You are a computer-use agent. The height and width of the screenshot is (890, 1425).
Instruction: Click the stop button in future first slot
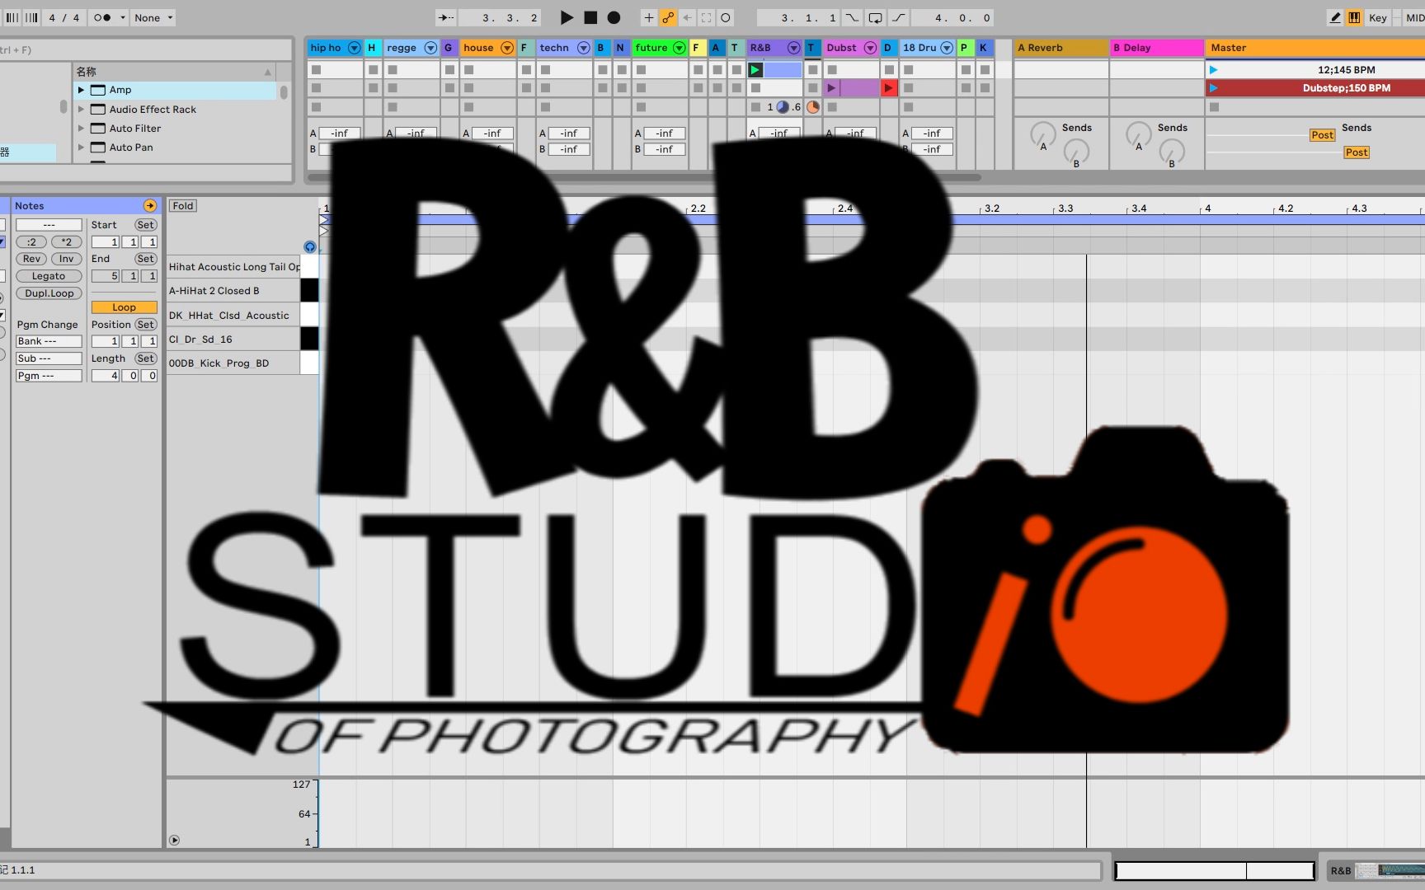[641, 70]
